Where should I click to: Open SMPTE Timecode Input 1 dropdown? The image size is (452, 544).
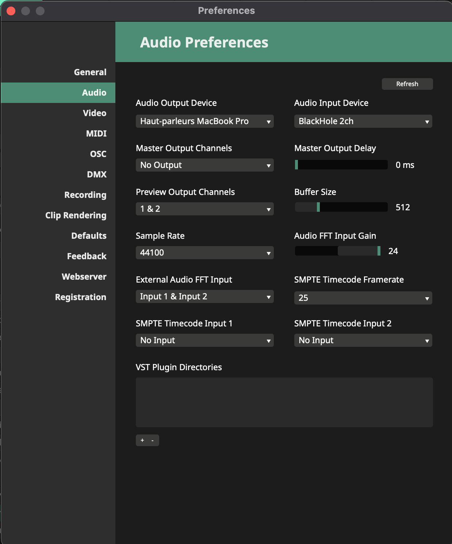click(x=204, y=340)
